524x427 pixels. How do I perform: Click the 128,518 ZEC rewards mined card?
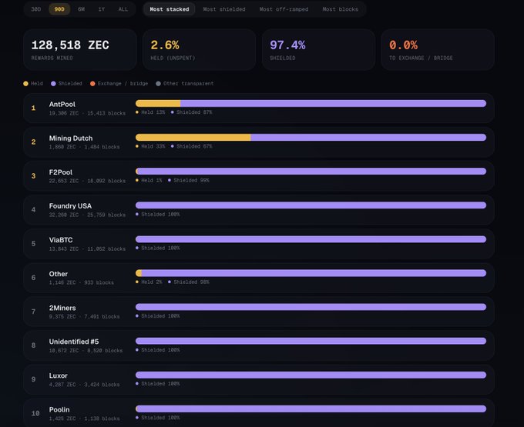[80, 50]
